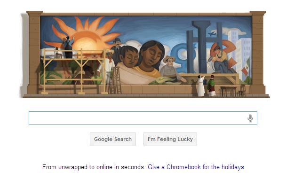
Task: Click the blue letter g in the mural
Action: point(178,57)
